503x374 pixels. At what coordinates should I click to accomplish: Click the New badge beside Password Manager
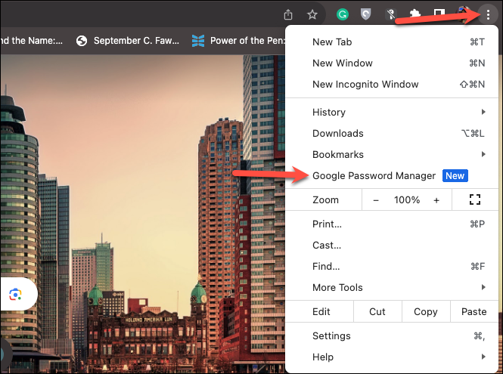(455, 175)
